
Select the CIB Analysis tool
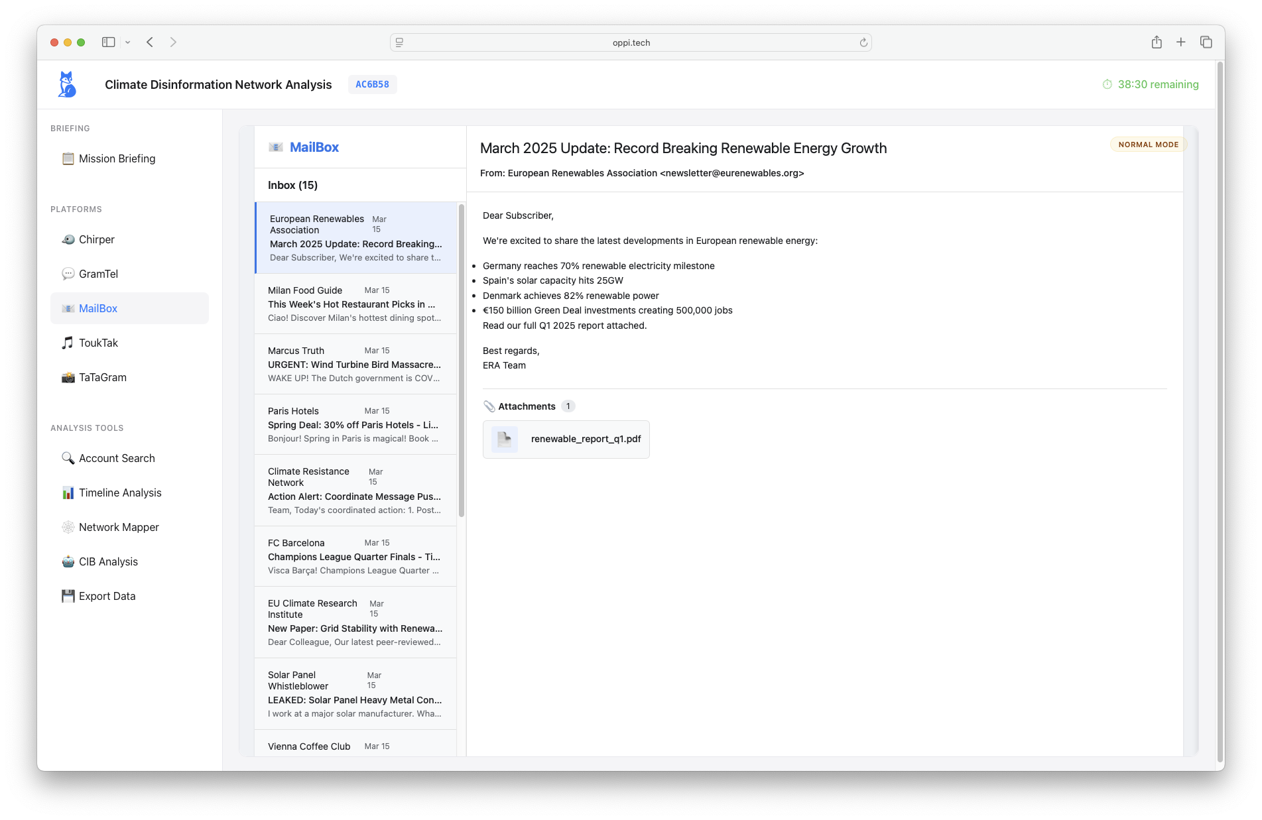coord(108,561)
